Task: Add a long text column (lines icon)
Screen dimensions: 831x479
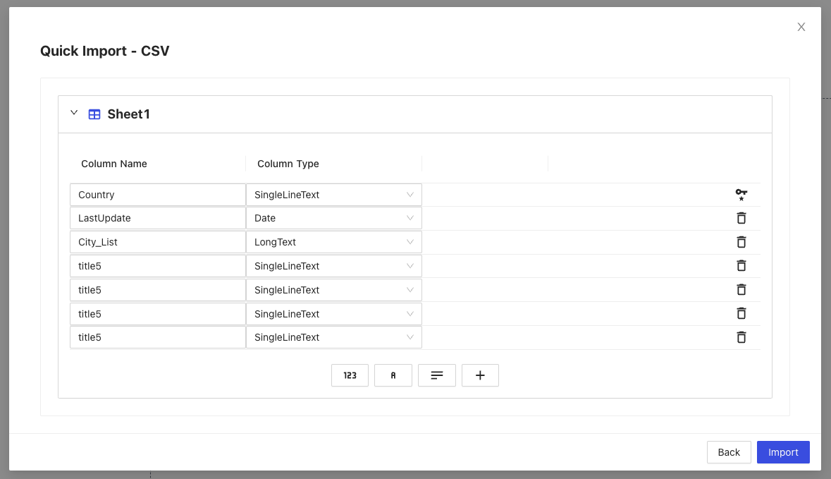Action: (x=437, y=375)
